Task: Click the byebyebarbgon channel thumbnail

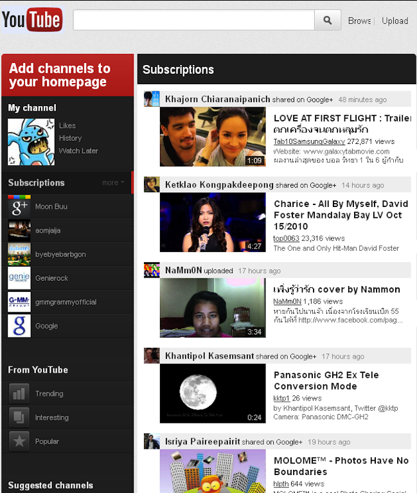Action: [19, 255]
